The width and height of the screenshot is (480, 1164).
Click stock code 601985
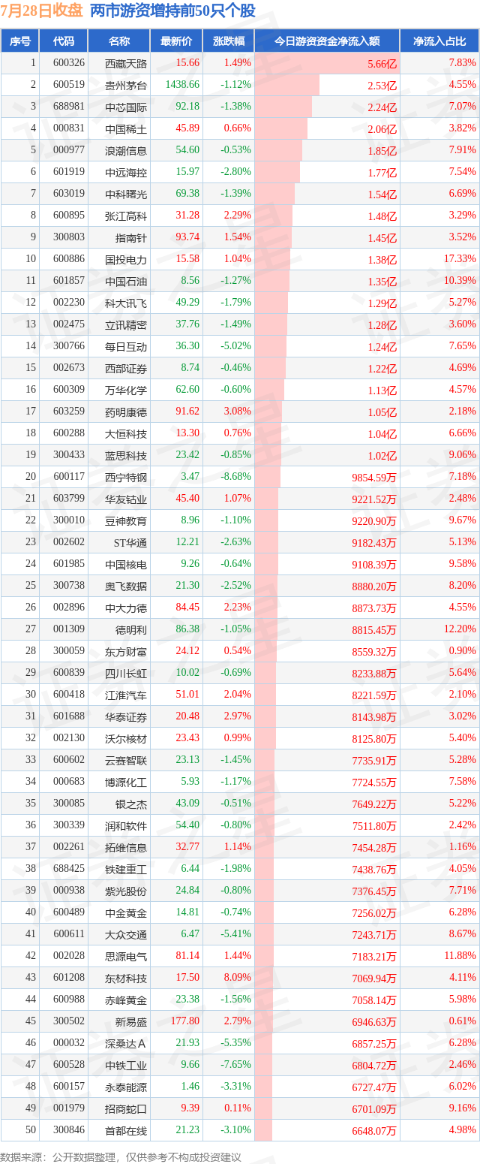pos(69,564)
